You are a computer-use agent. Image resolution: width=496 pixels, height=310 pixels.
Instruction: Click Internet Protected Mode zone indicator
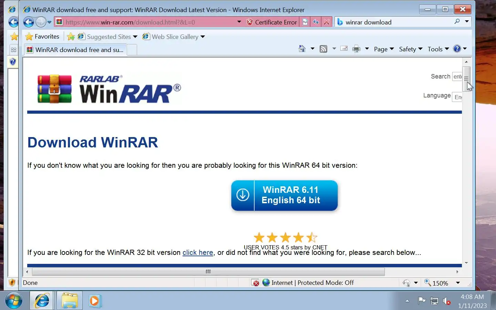coord(308,283)
